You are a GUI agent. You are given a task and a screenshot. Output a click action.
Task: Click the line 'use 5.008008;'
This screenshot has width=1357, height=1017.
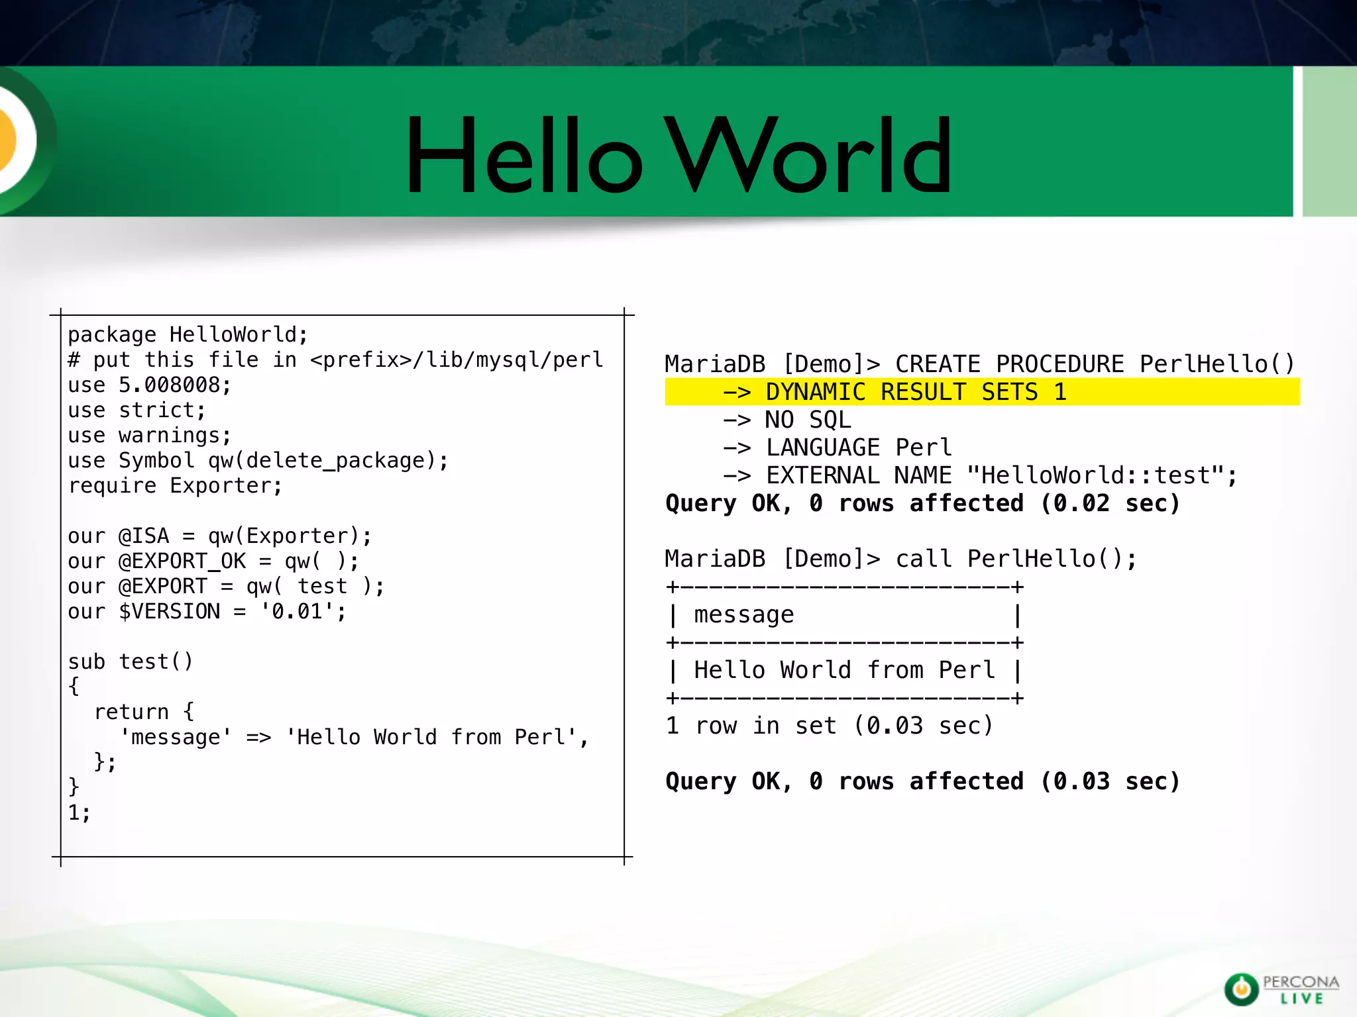(x=150, y=385)
